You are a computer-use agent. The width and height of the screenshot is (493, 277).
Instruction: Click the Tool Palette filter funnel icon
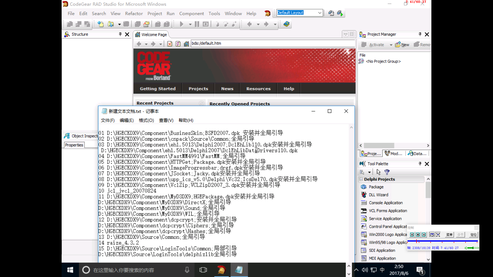387,172
